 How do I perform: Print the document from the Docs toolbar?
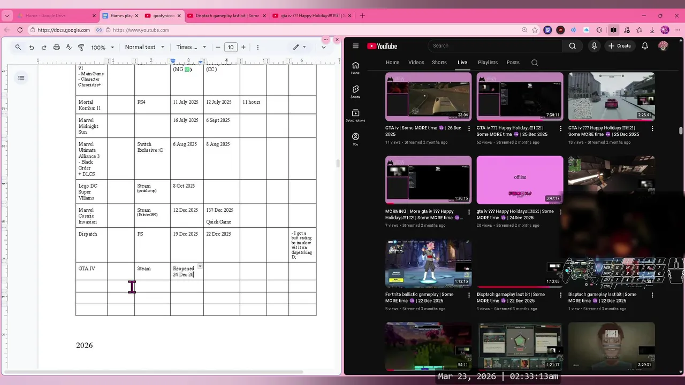click(x=56, y=47)
